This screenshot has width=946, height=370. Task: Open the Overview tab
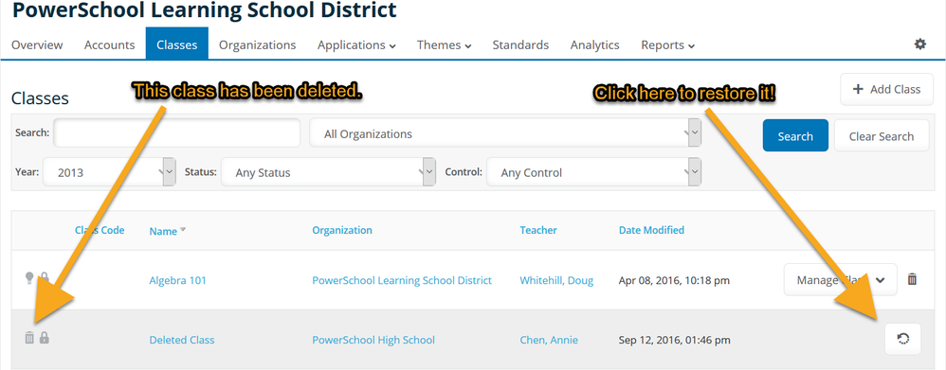37,44
